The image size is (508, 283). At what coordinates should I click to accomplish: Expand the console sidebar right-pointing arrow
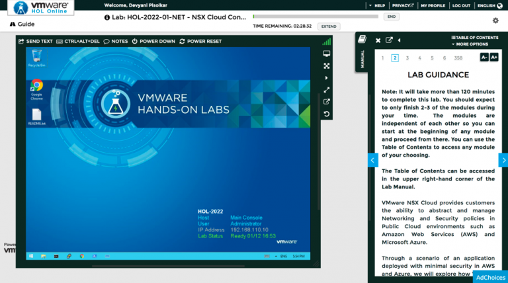point(327,78)
